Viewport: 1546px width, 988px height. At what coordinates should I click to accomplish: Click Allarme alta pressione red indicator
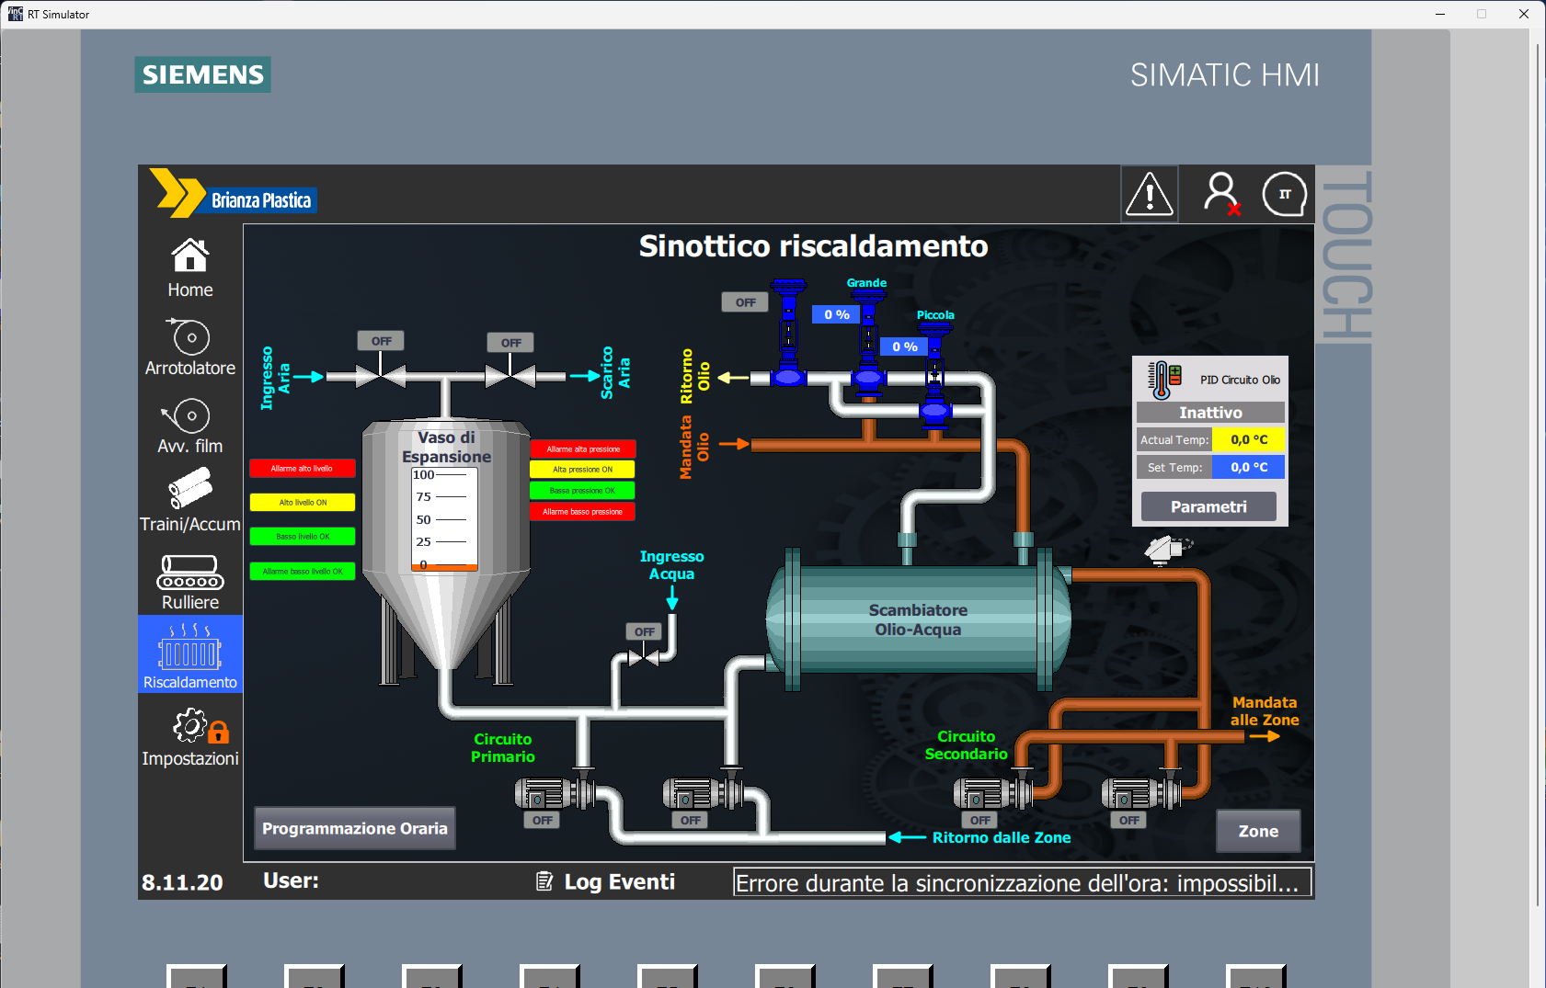[x=583, y=449]
